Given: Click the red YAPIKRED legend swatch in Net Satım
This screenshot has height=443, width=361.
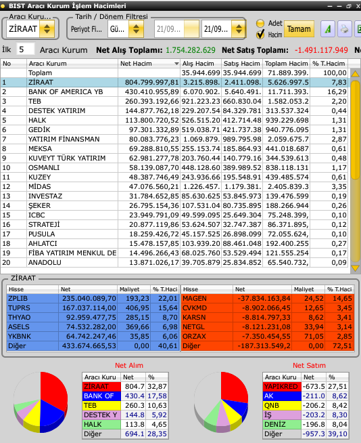Looking at the screenshot, I should click(x=282, y=387).
